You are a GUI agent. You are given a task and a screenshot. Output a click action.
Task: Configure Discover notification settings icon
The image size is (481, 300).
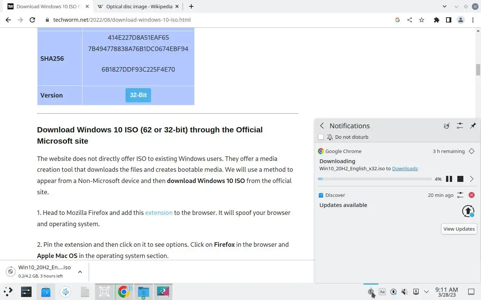(460, 195)
